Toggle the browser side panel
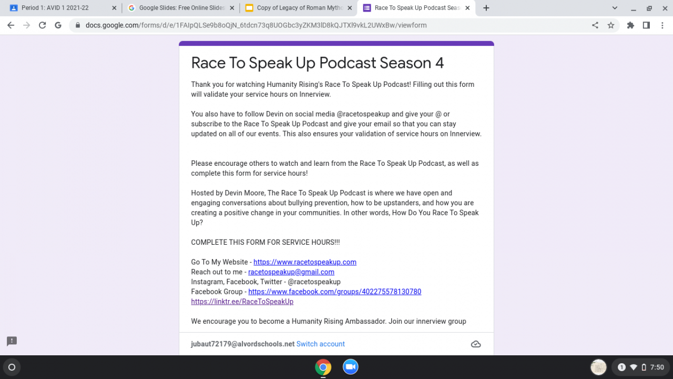 646,25
